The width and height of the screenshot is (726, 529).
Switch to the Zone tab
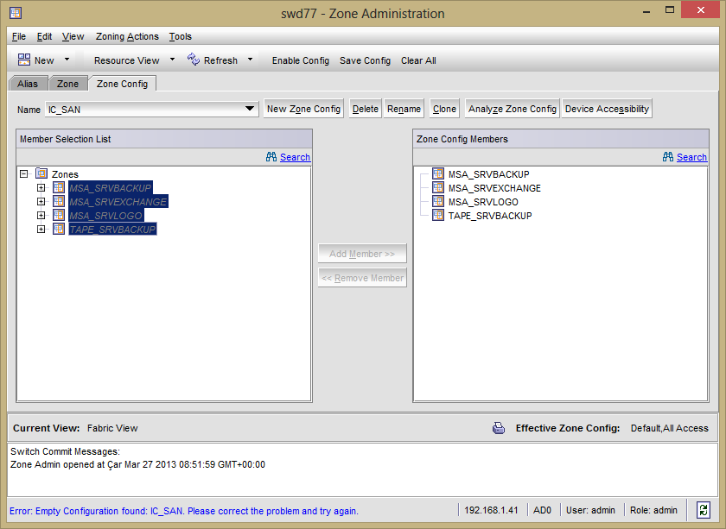(68, 84)
